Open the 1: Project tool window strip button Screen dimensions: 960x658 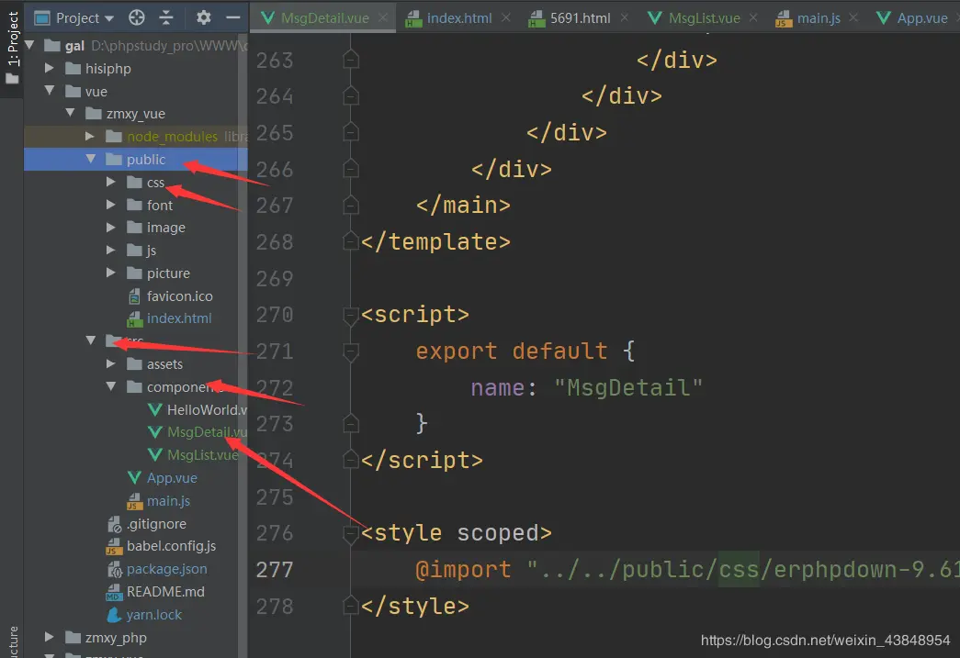point(12,48)
